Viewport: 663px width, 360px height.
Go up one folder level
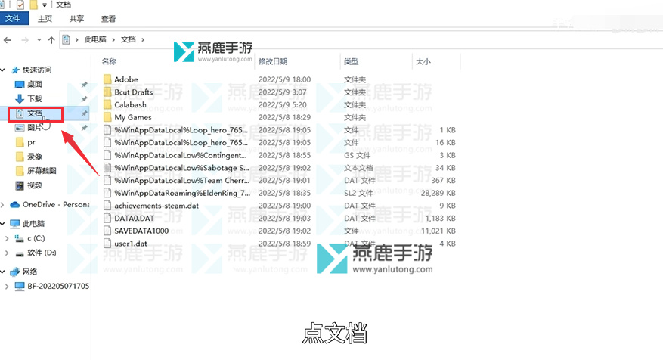tap(51, 39)
